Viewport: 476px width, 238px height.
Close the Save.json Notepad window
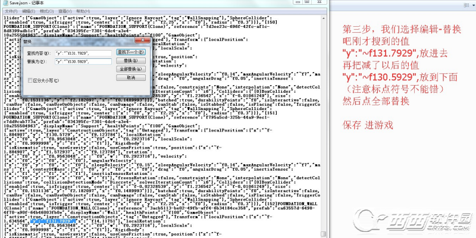(x=320, y=2)
